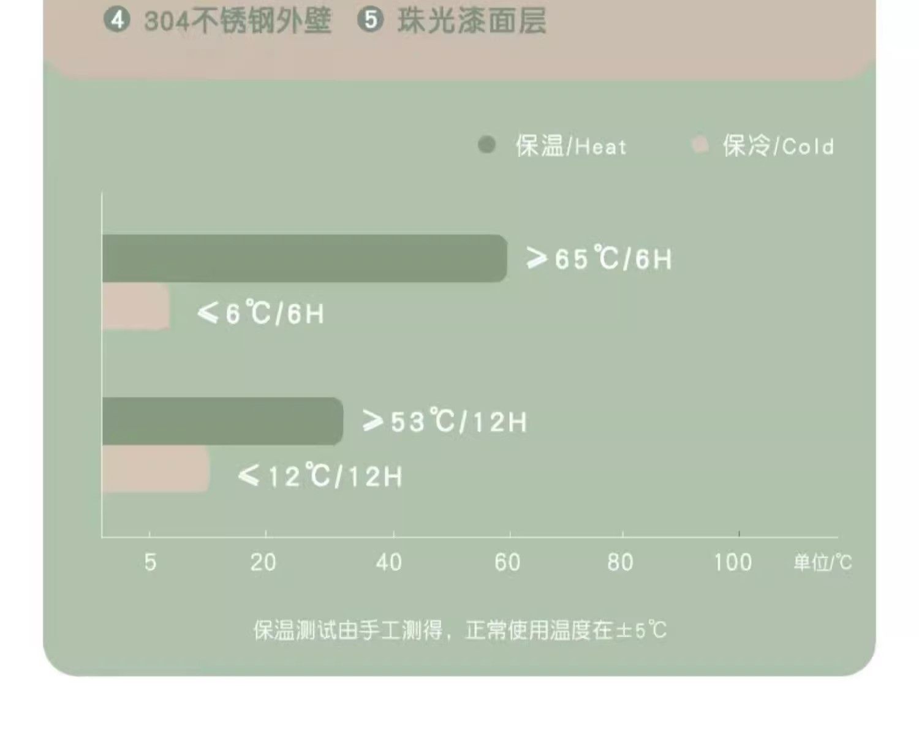Click the green 53℃/12H heat bar

click(222, 421)
